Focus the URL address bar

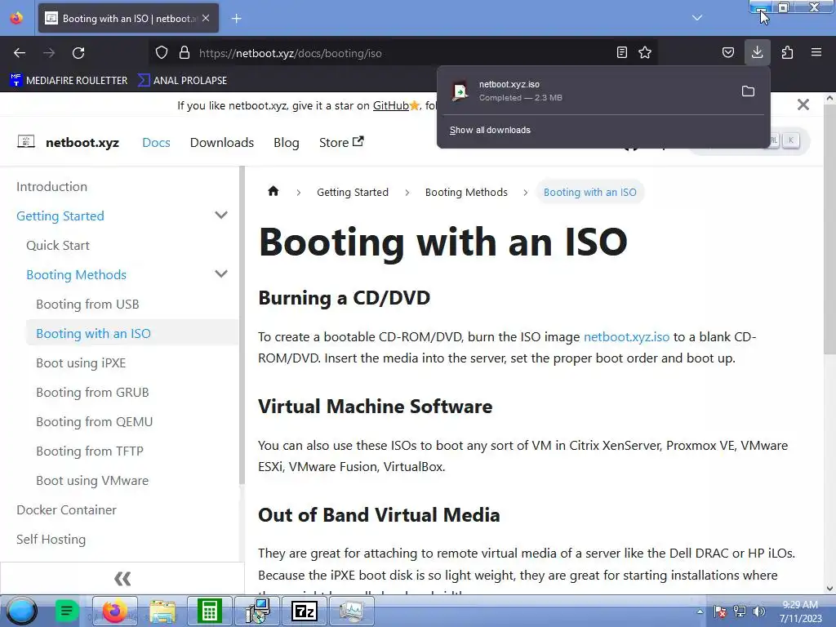coord(405,53)
